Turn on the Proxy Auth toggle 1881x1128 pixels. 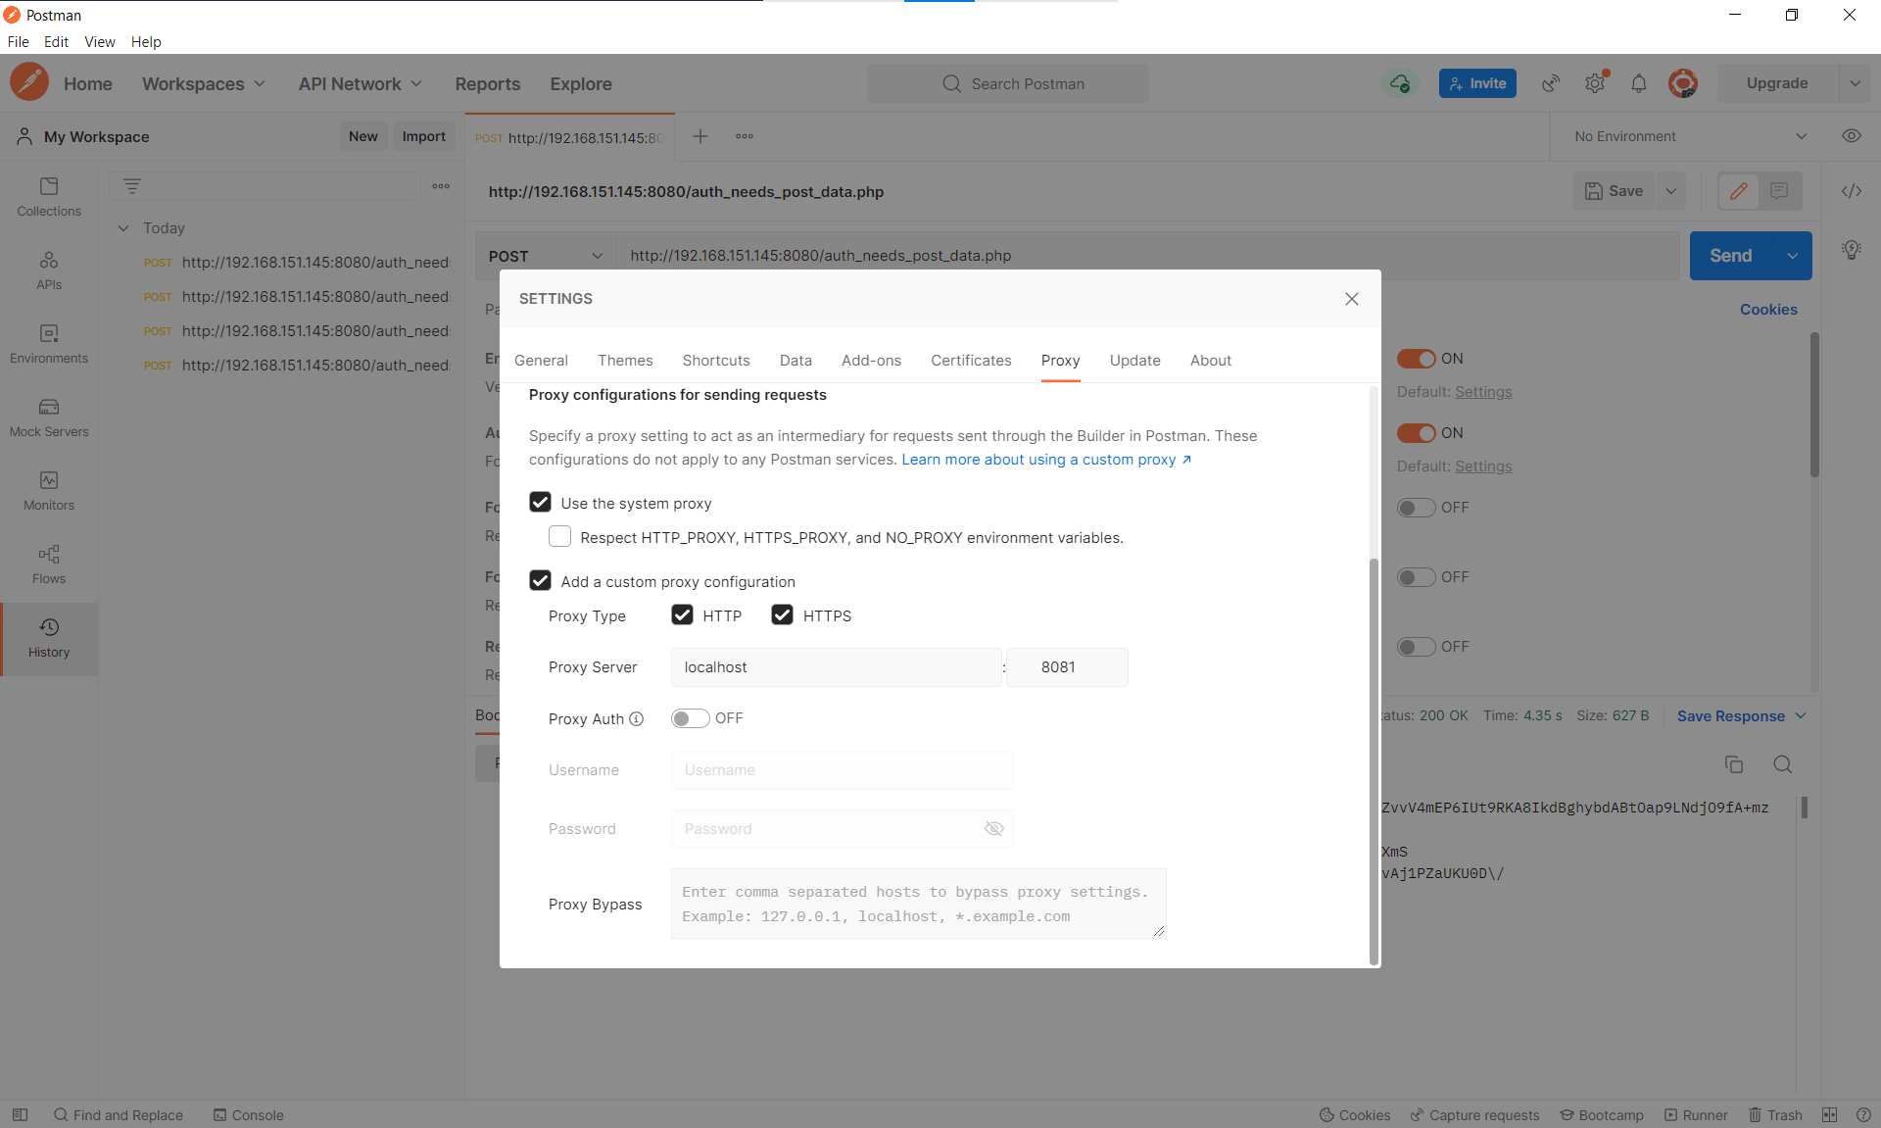(x=690, y=718)
